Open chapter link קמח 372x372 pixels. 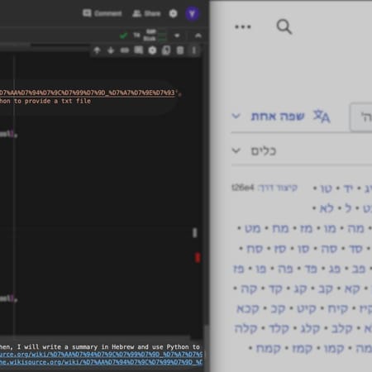pyautogui.click(x=268, y=349)
